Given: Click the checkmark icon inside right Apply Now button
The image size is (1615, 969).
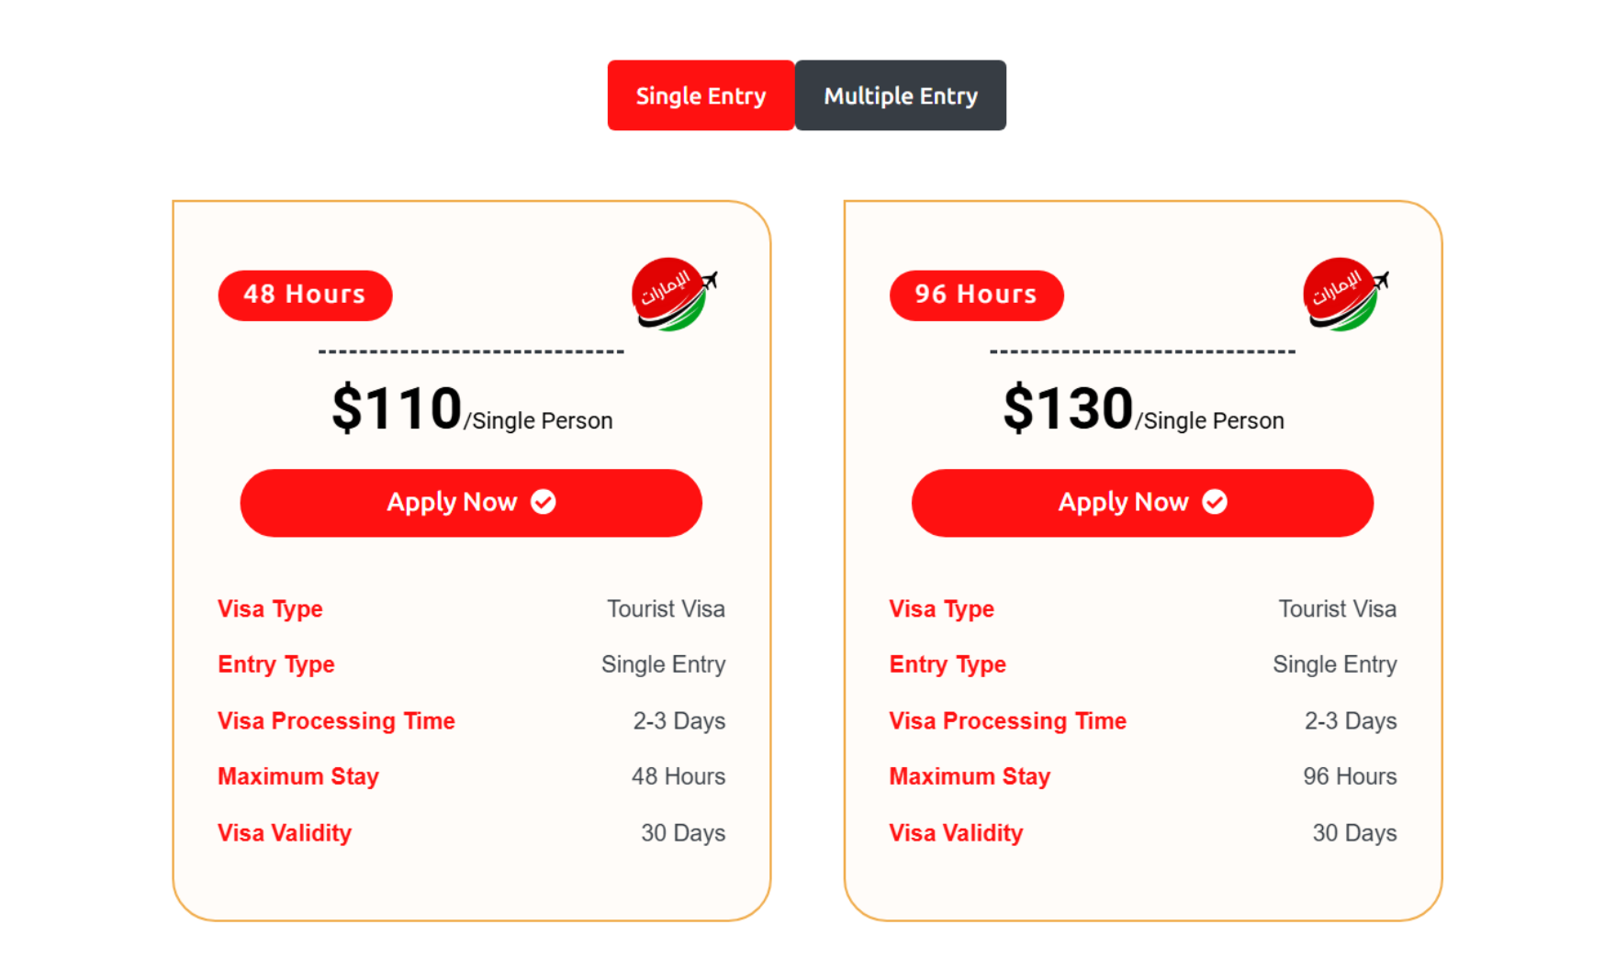Looking at the screenshot, I should click(1215, 502).
